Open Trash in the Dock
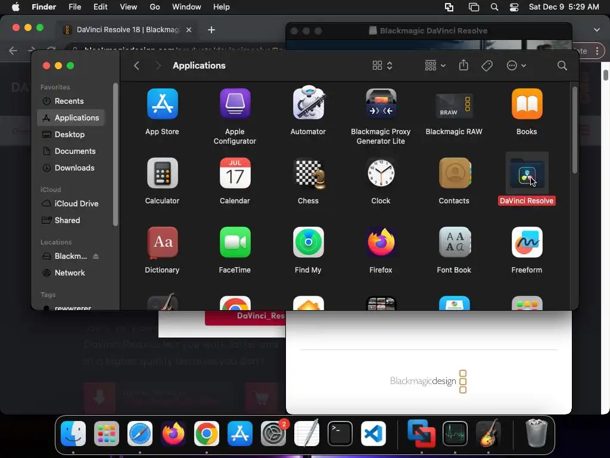 537,433
